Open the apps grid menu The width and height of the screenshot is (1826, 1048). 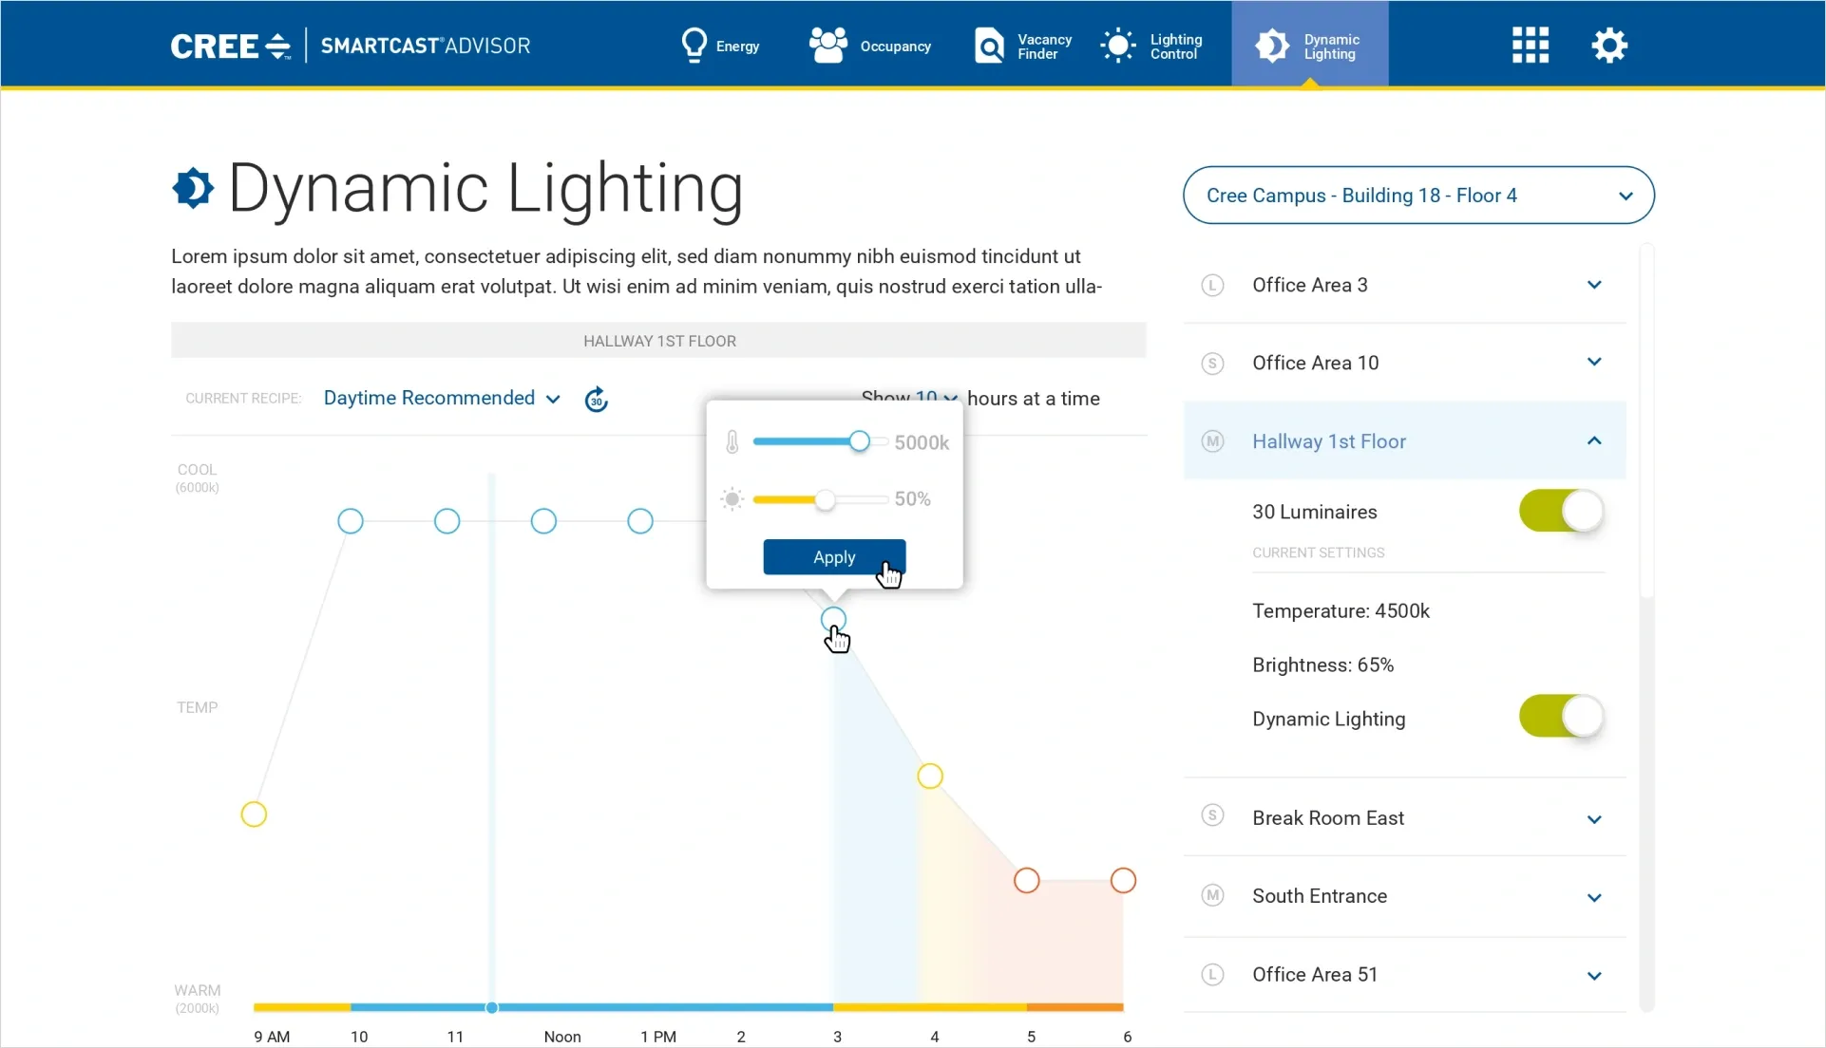point(1530,45)
